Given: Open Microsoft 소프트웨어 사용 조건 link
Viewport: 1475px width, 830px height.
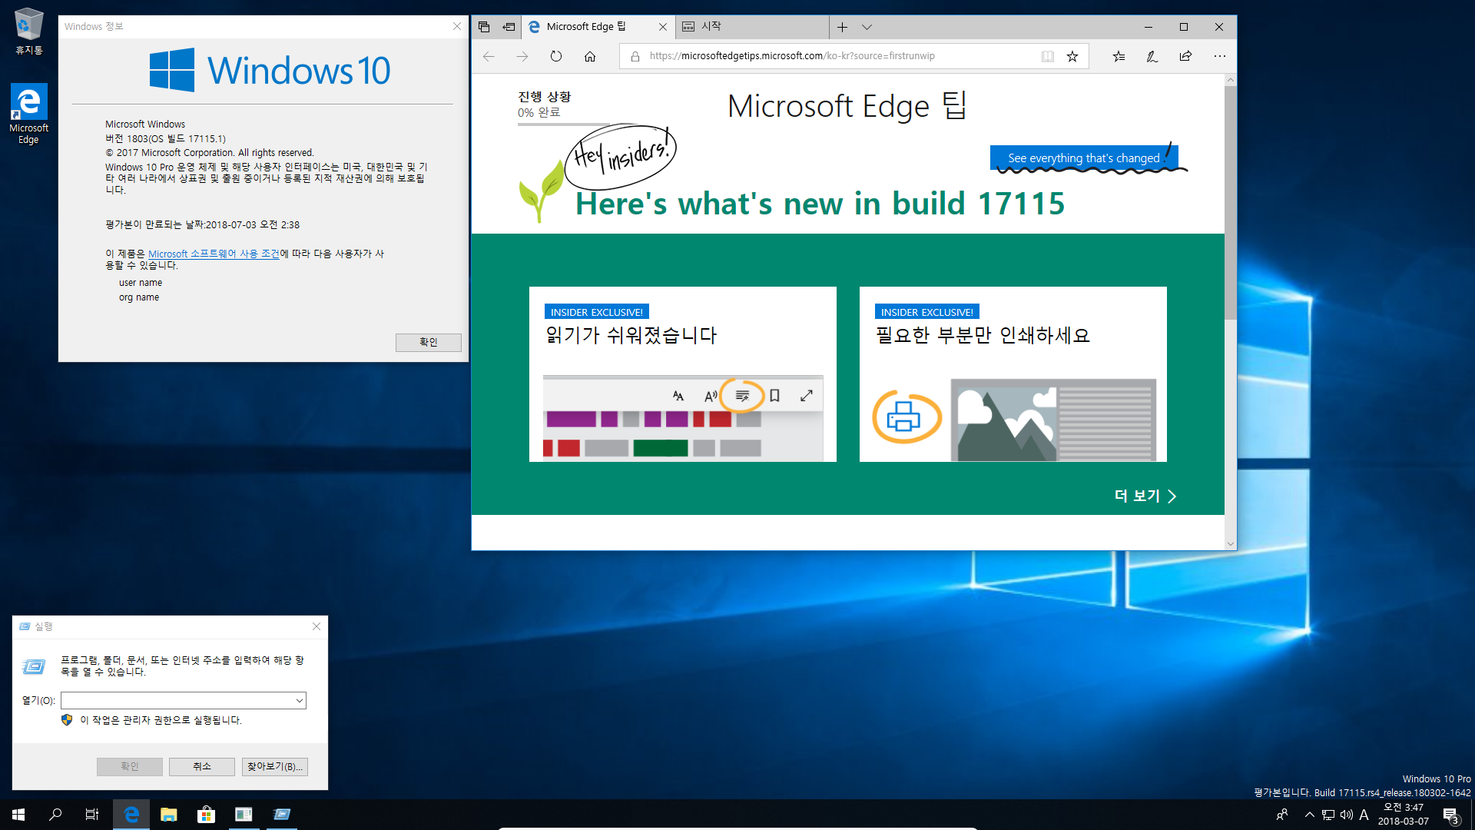Looking at the screenshot, I should [x=214, y=254].
